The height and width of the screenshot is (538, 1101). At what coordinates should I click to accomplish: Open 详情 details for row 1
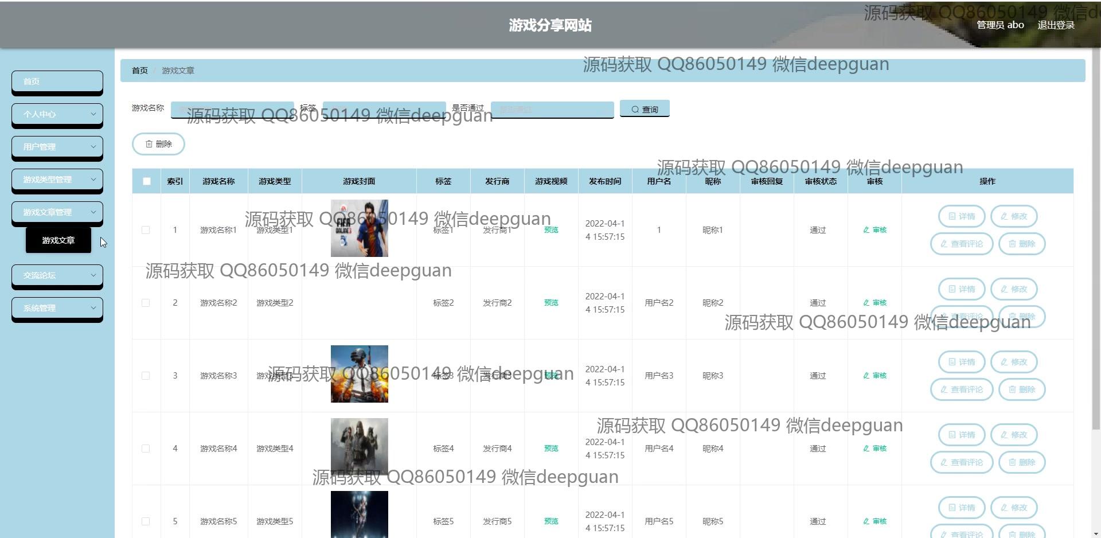click(x=961, y=216)
